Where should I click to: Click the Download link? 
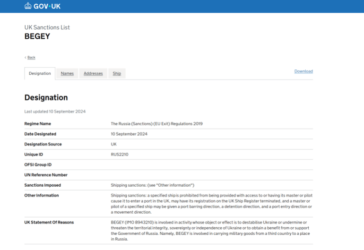point(303,71)
